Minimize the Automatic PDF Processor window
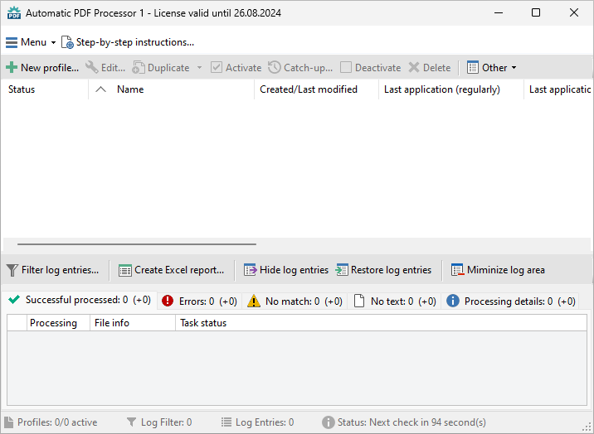 pos(499,13)
